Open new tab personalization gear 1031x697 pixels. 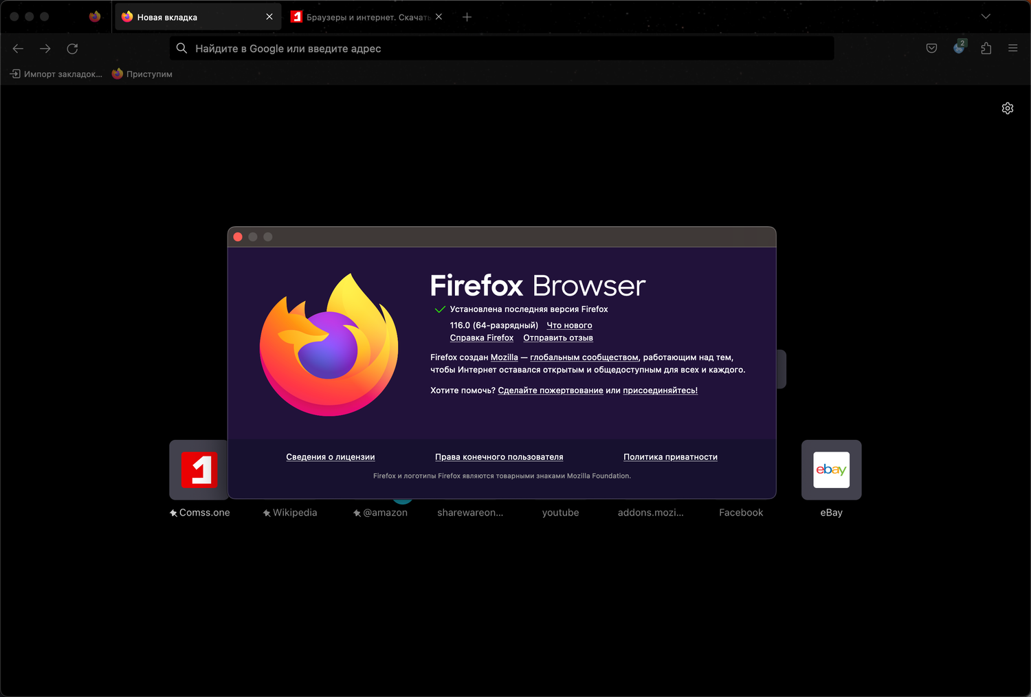point(1008,109)
